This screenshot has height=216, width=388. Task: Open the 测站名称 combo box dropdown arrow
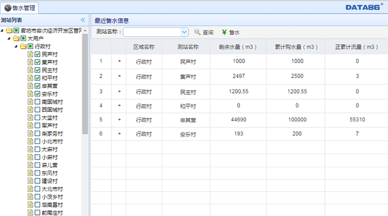184,32
